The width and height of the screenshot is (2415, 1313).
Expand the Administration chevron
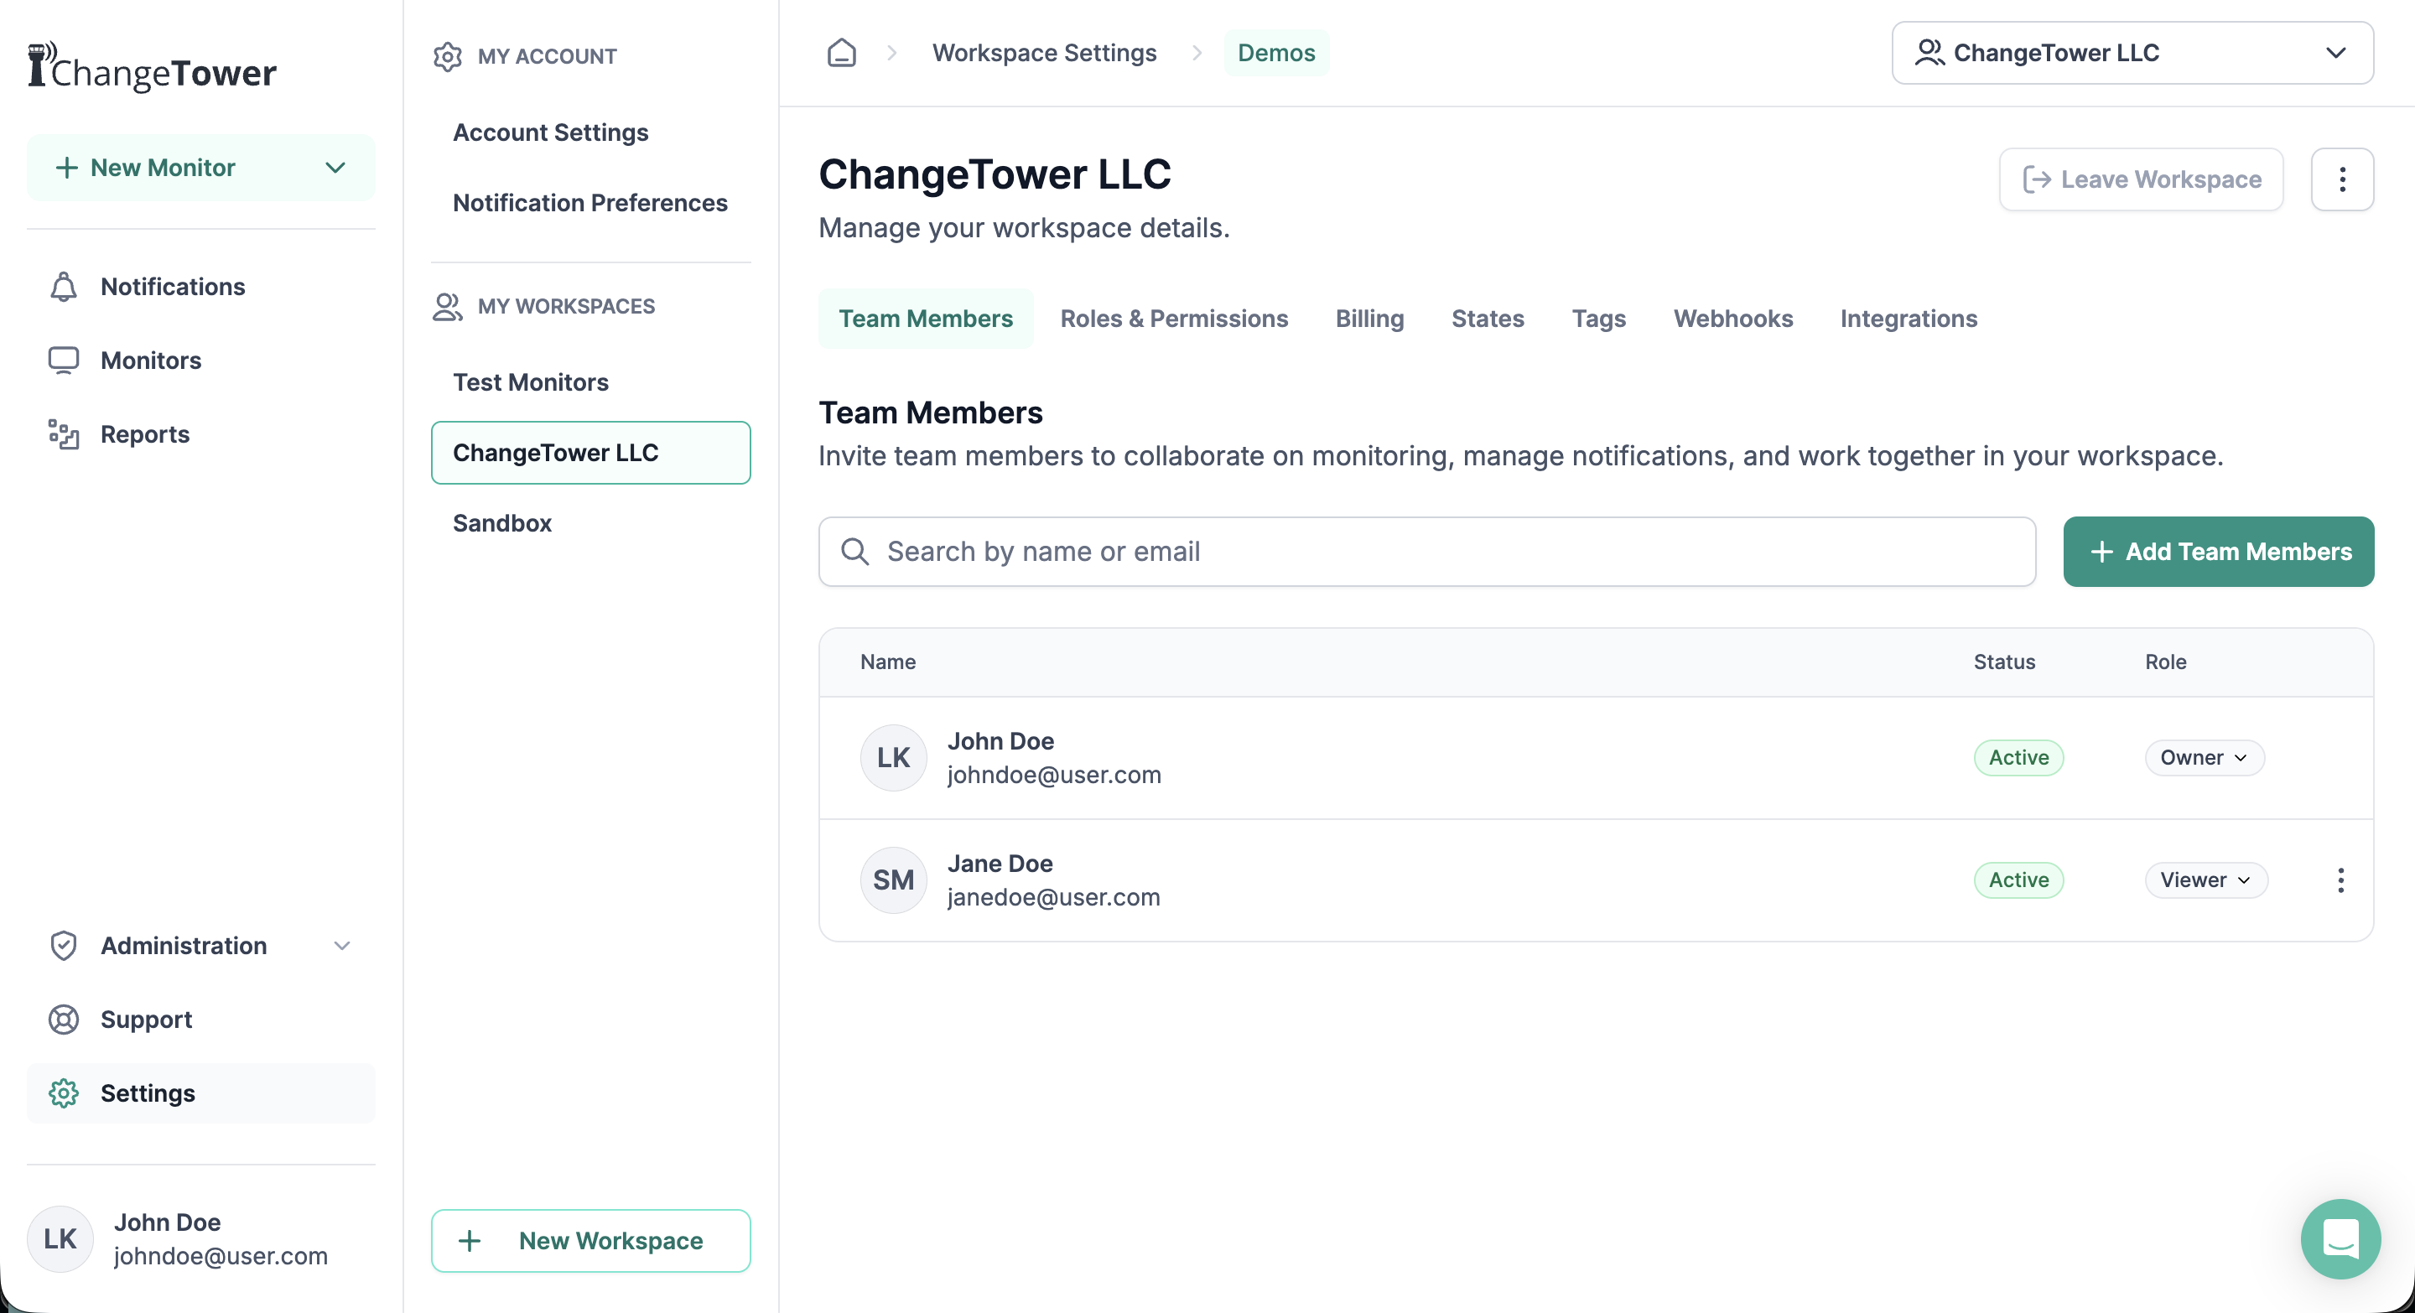point(342,946)
